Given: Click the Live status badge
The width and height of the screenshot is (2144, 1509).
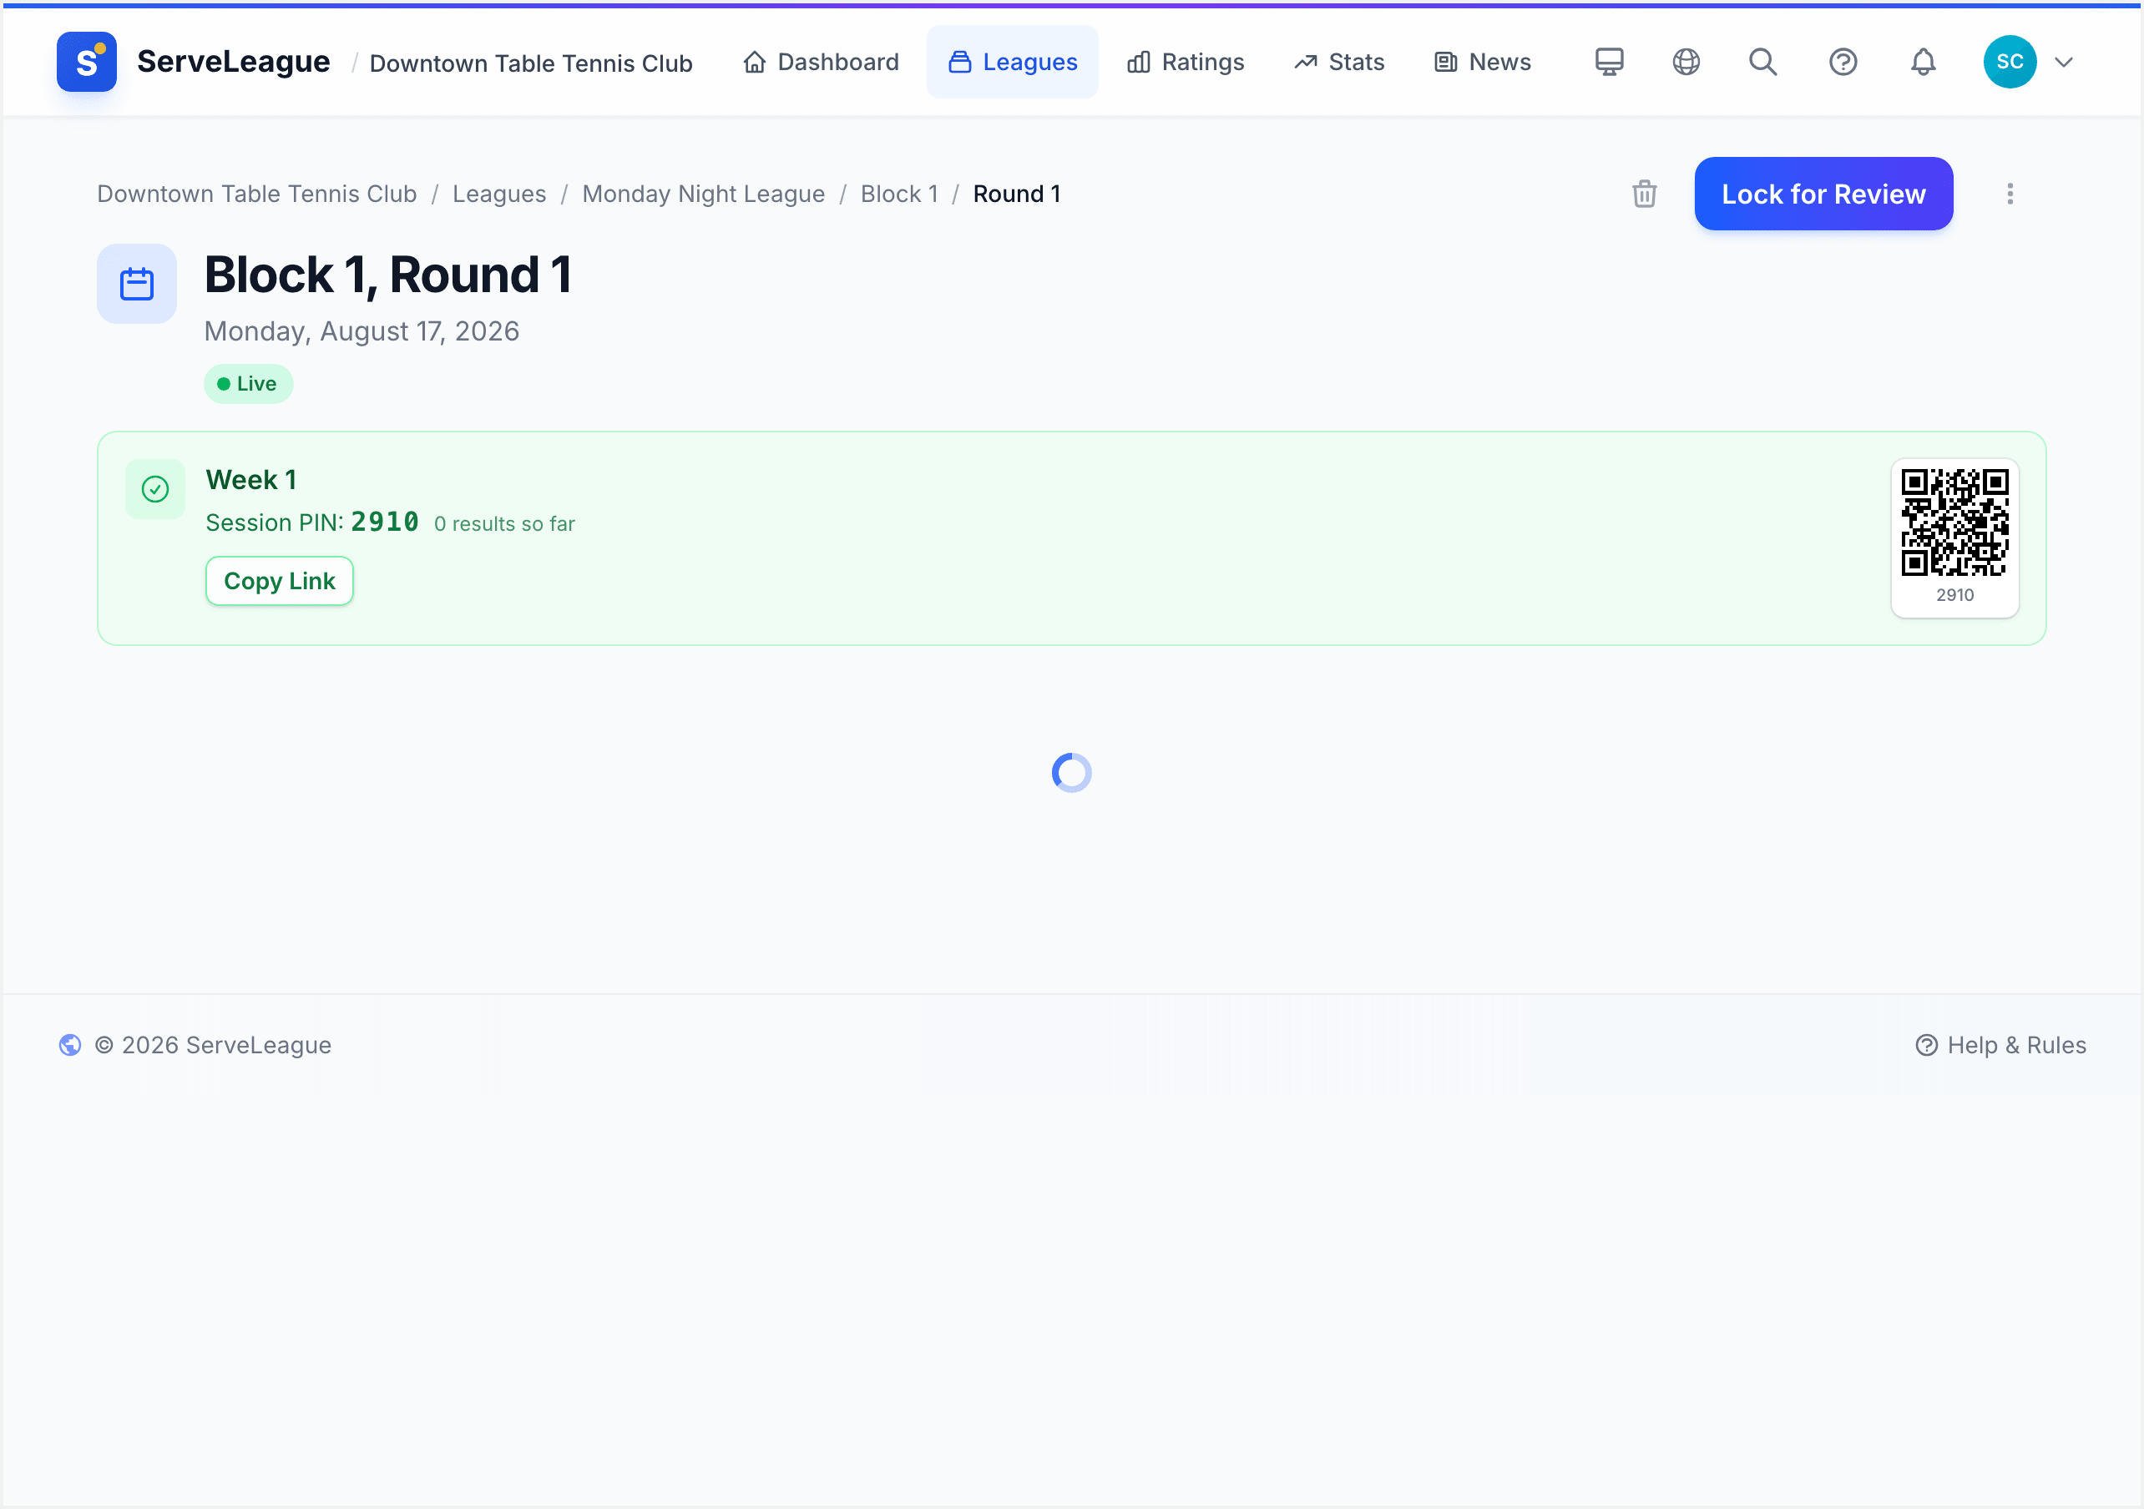Looking at the screenshot, I should tap(247, 384).
